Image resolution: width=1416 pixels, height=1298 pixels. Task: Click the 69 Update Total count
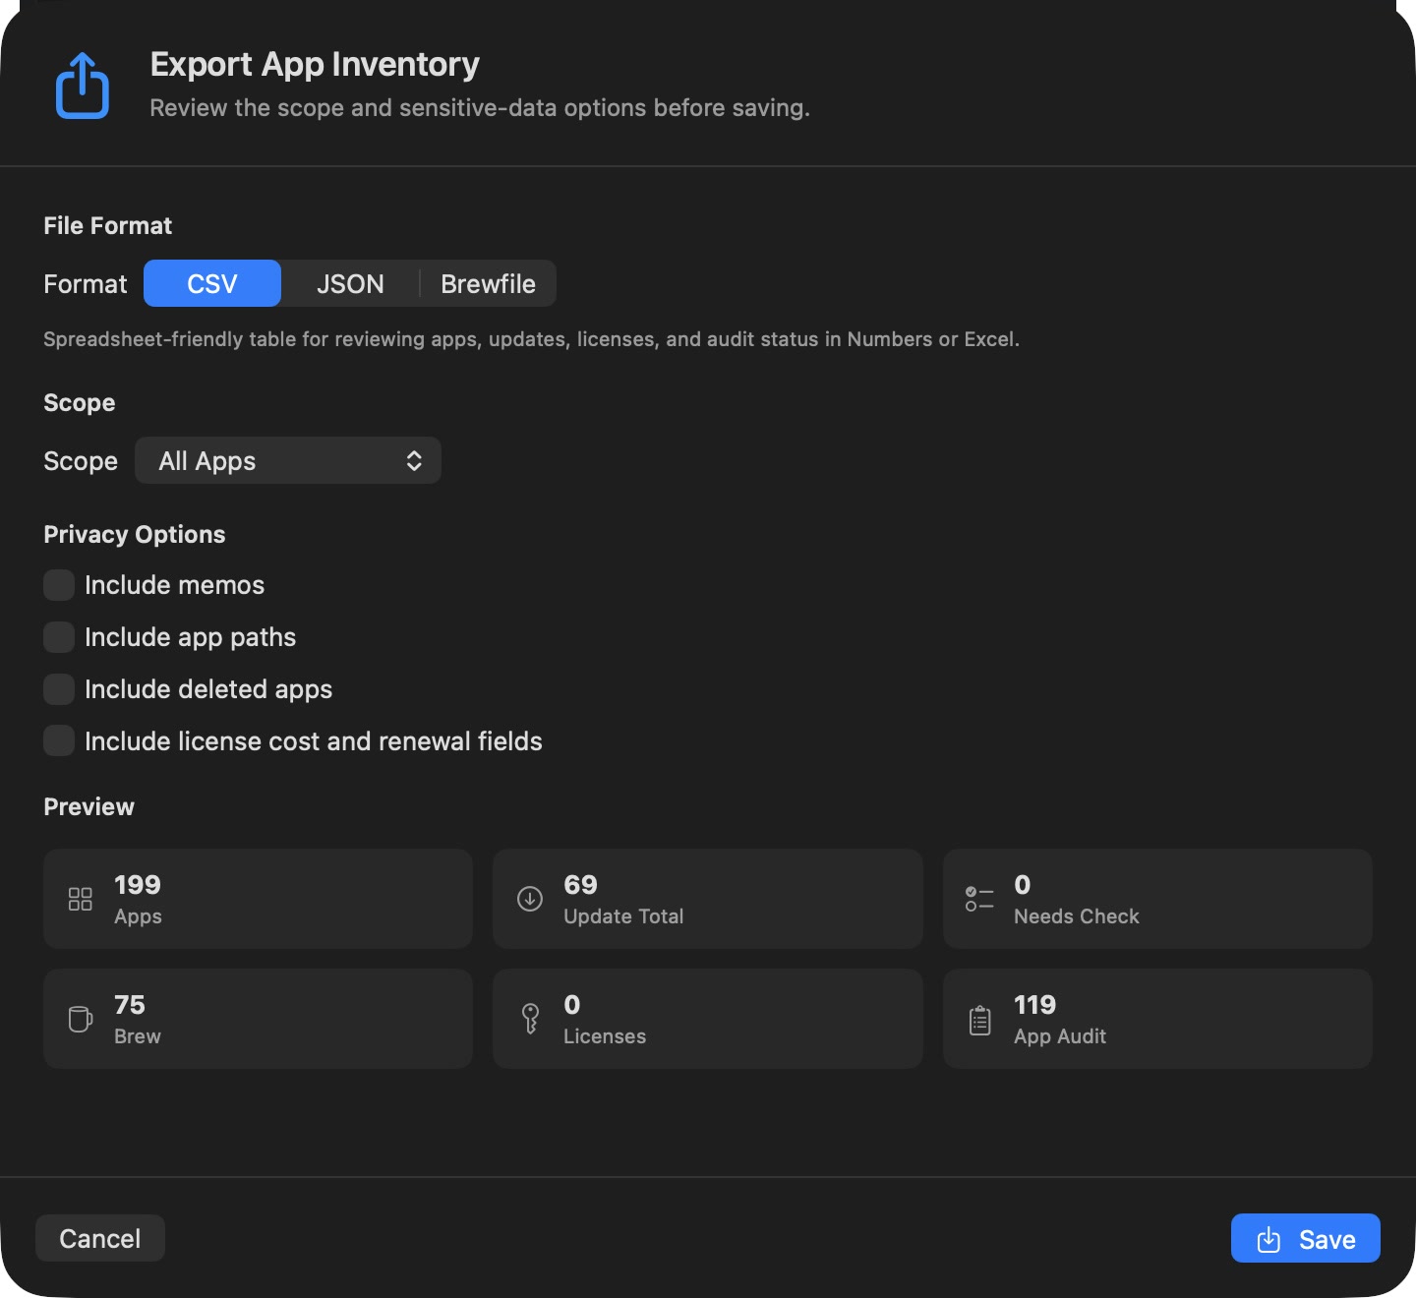[x=580, y=885]
